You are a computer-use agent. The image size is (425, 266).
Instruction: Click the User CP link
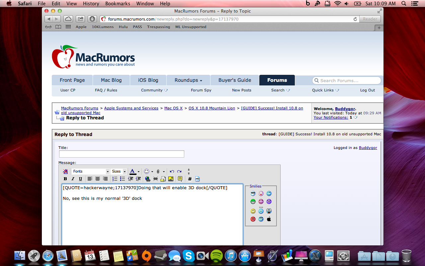pos(68,90)
